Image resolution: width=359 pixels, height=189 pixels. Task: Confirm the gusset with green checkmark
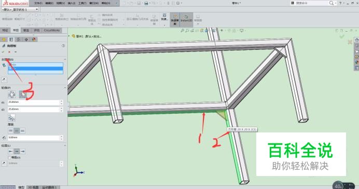point(3,52)
